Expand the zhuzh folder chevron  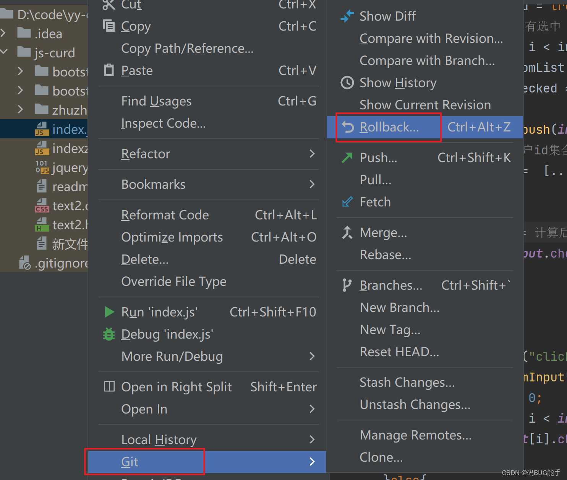click(20, 110)
